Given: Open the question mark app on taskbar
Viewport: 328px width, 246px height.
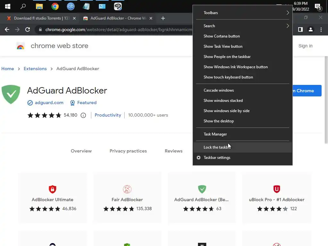Looking at the screenshot, I should click(x=118, y=6).
